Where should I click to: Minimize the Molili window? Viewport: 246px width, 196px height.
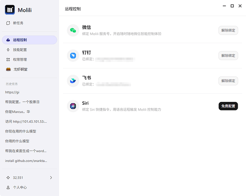tap(224, 6)
